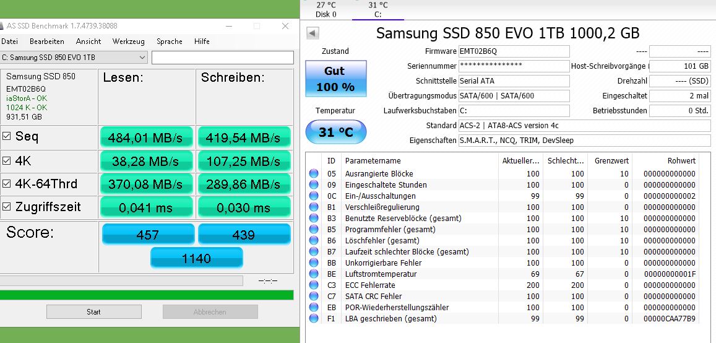Open the Sprache menu

(170, 41)
